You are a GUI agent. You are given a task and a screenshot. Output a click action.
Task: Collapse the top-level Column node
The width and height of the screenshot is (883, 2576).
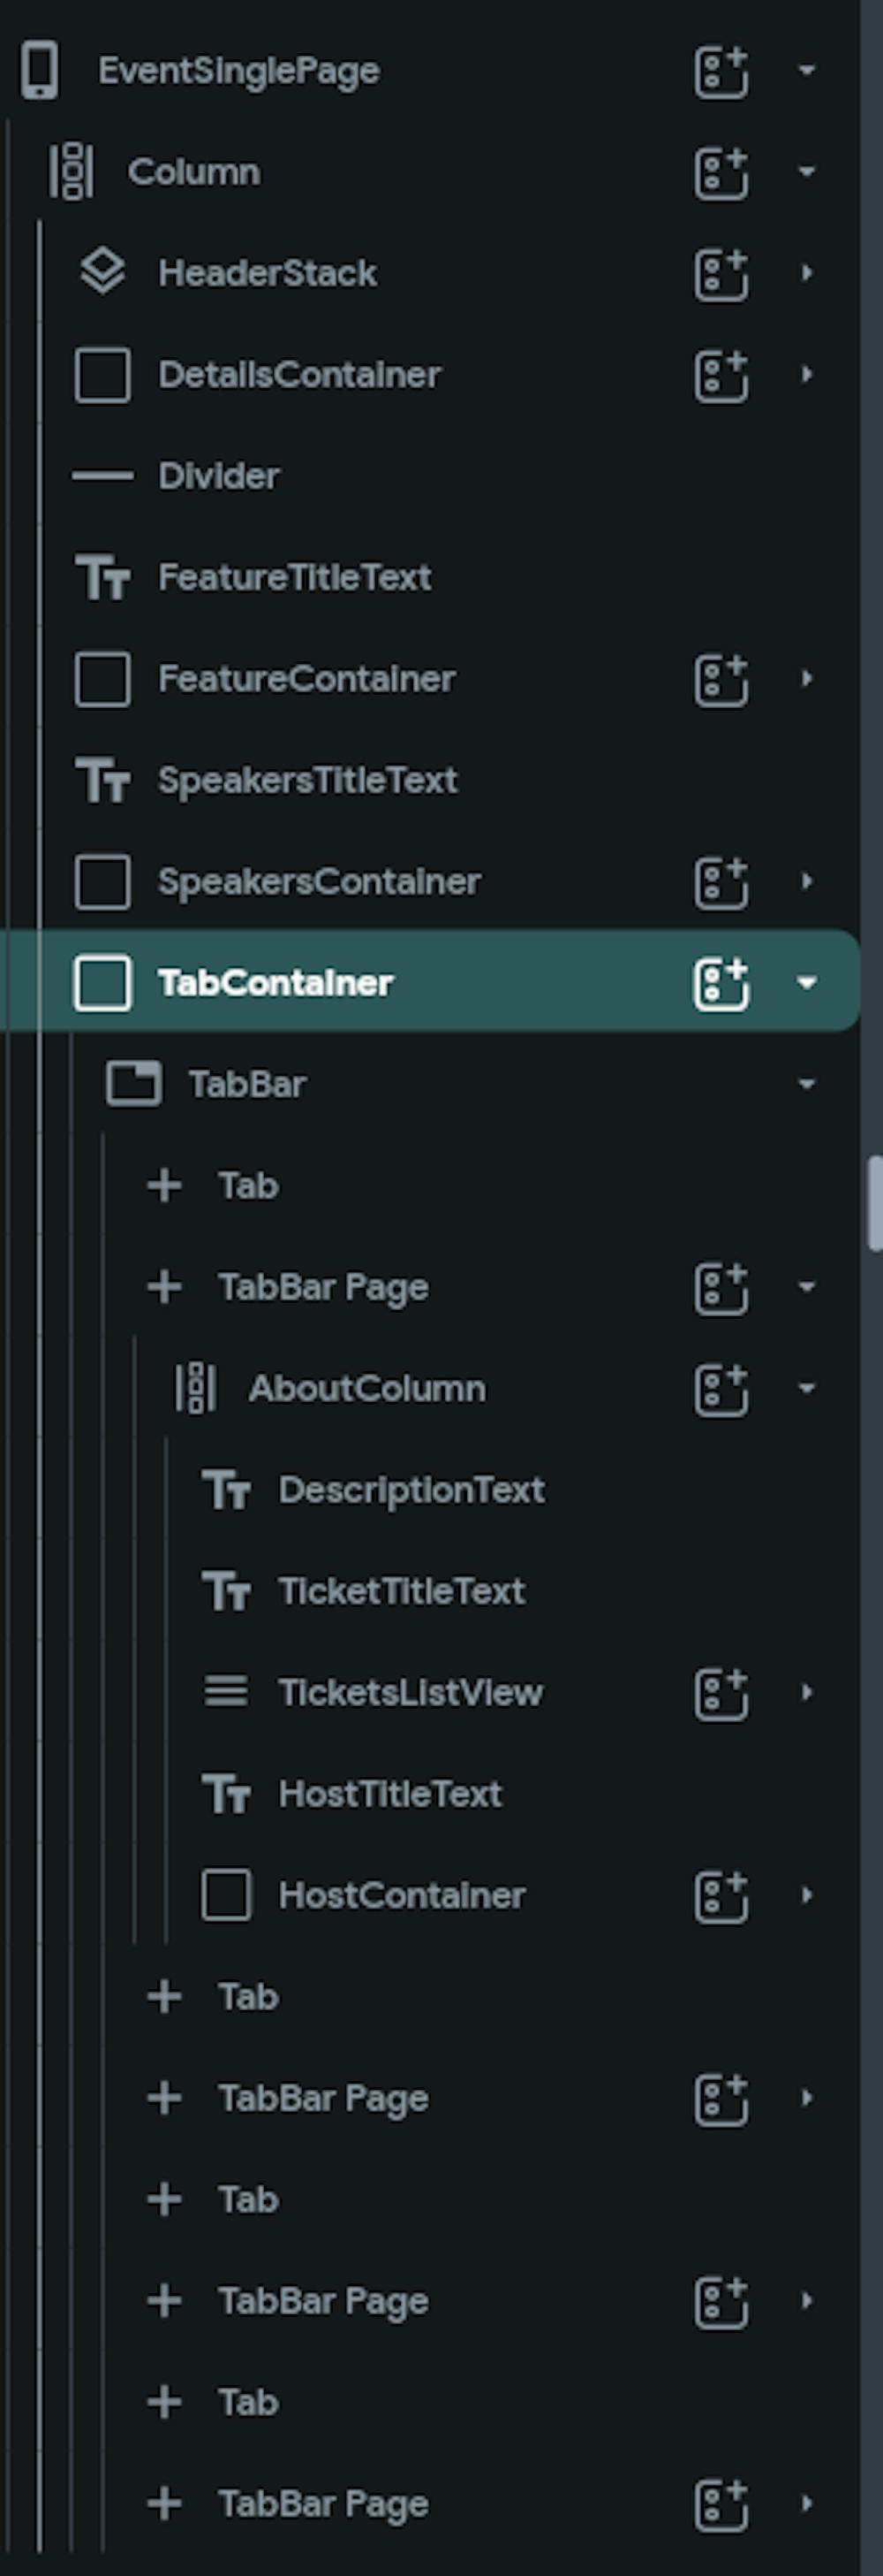tap(807, 172)
